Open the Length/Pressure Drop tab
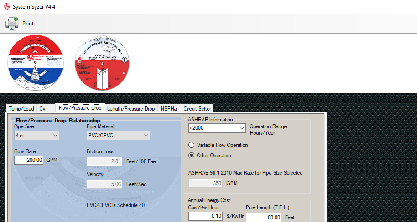417x222 pixels. click(131, 108)
